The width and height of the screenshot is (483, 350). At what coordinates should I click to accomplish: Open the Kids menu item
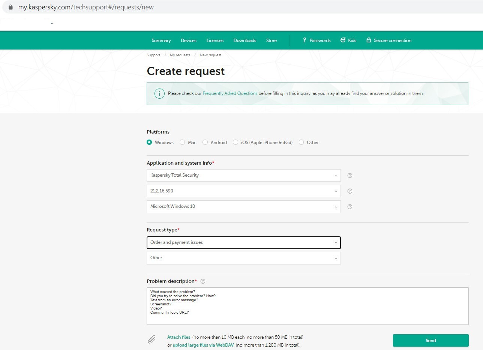[x=348, y=41]
